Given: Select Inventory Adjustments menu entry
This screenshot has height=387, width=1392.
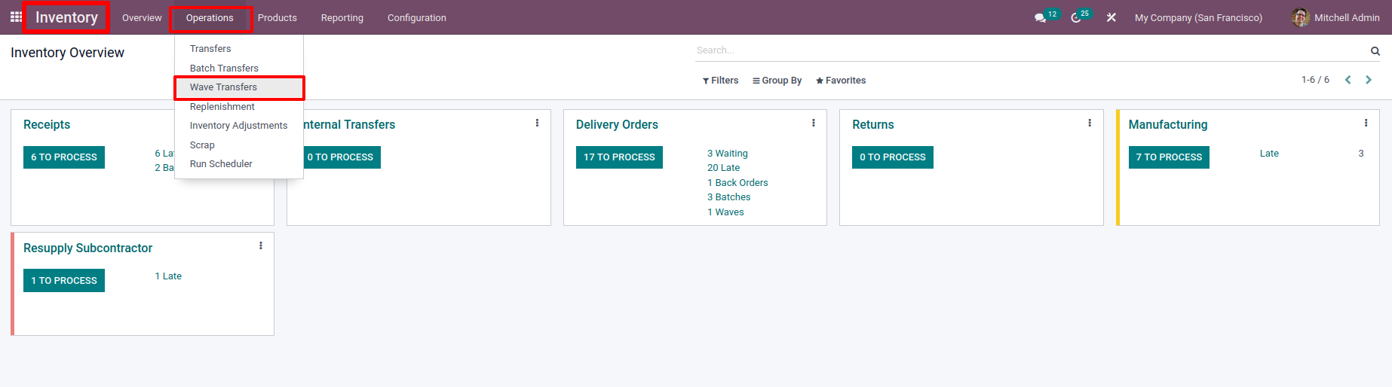Looking at the screenshot, I should pyautogui.click(x=238, y=126).
